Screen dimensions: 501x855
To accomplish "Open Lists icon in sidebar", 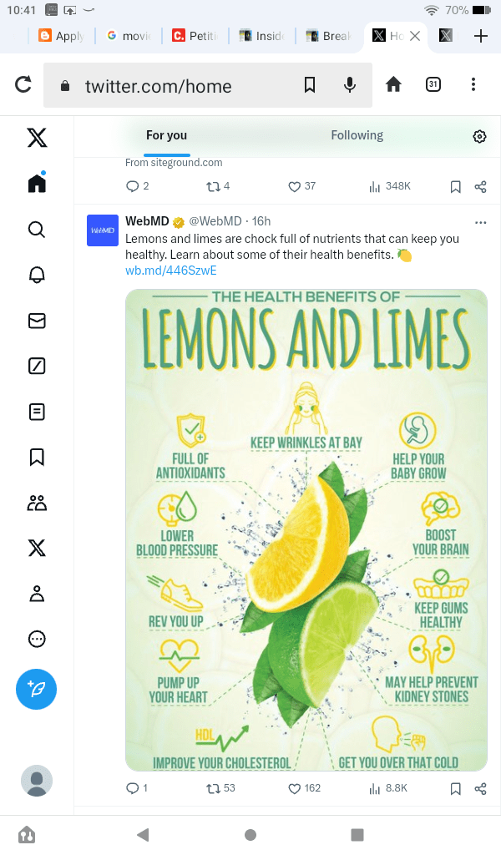I will pyautogui.click(x=37, y=412).
